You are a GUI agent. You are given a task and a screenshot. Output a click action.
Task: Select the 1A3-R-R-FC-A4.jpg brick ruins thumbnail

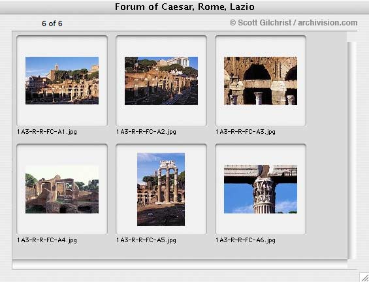(62, 189)
